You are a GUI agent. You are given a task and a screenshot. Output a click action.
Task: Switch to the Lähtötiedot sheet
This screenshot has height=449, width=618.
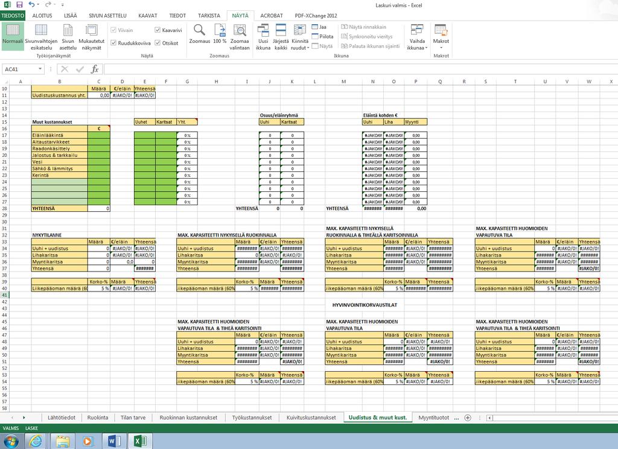click(x=62, y=418)
